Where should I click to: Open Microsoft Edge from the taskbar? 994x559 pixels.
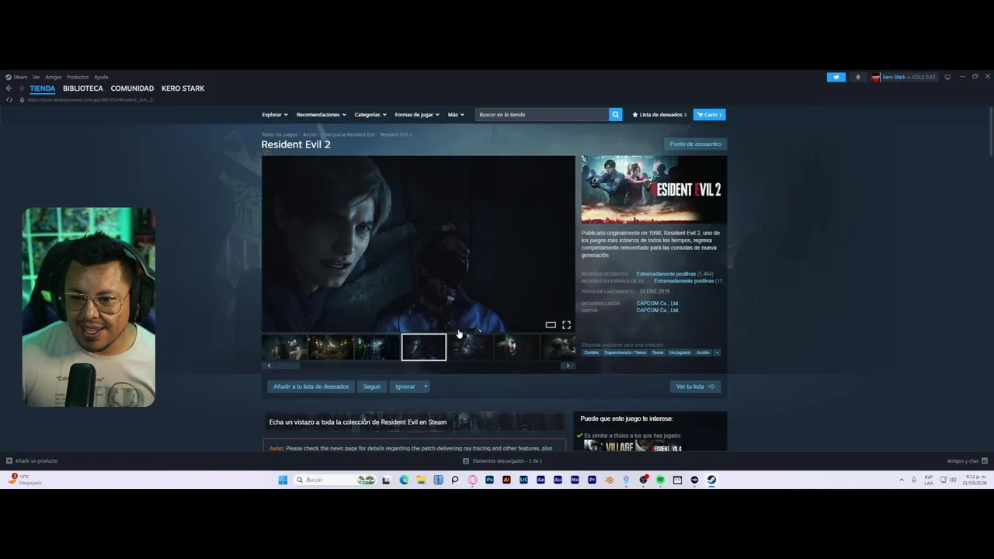click(x=404, y=480)
